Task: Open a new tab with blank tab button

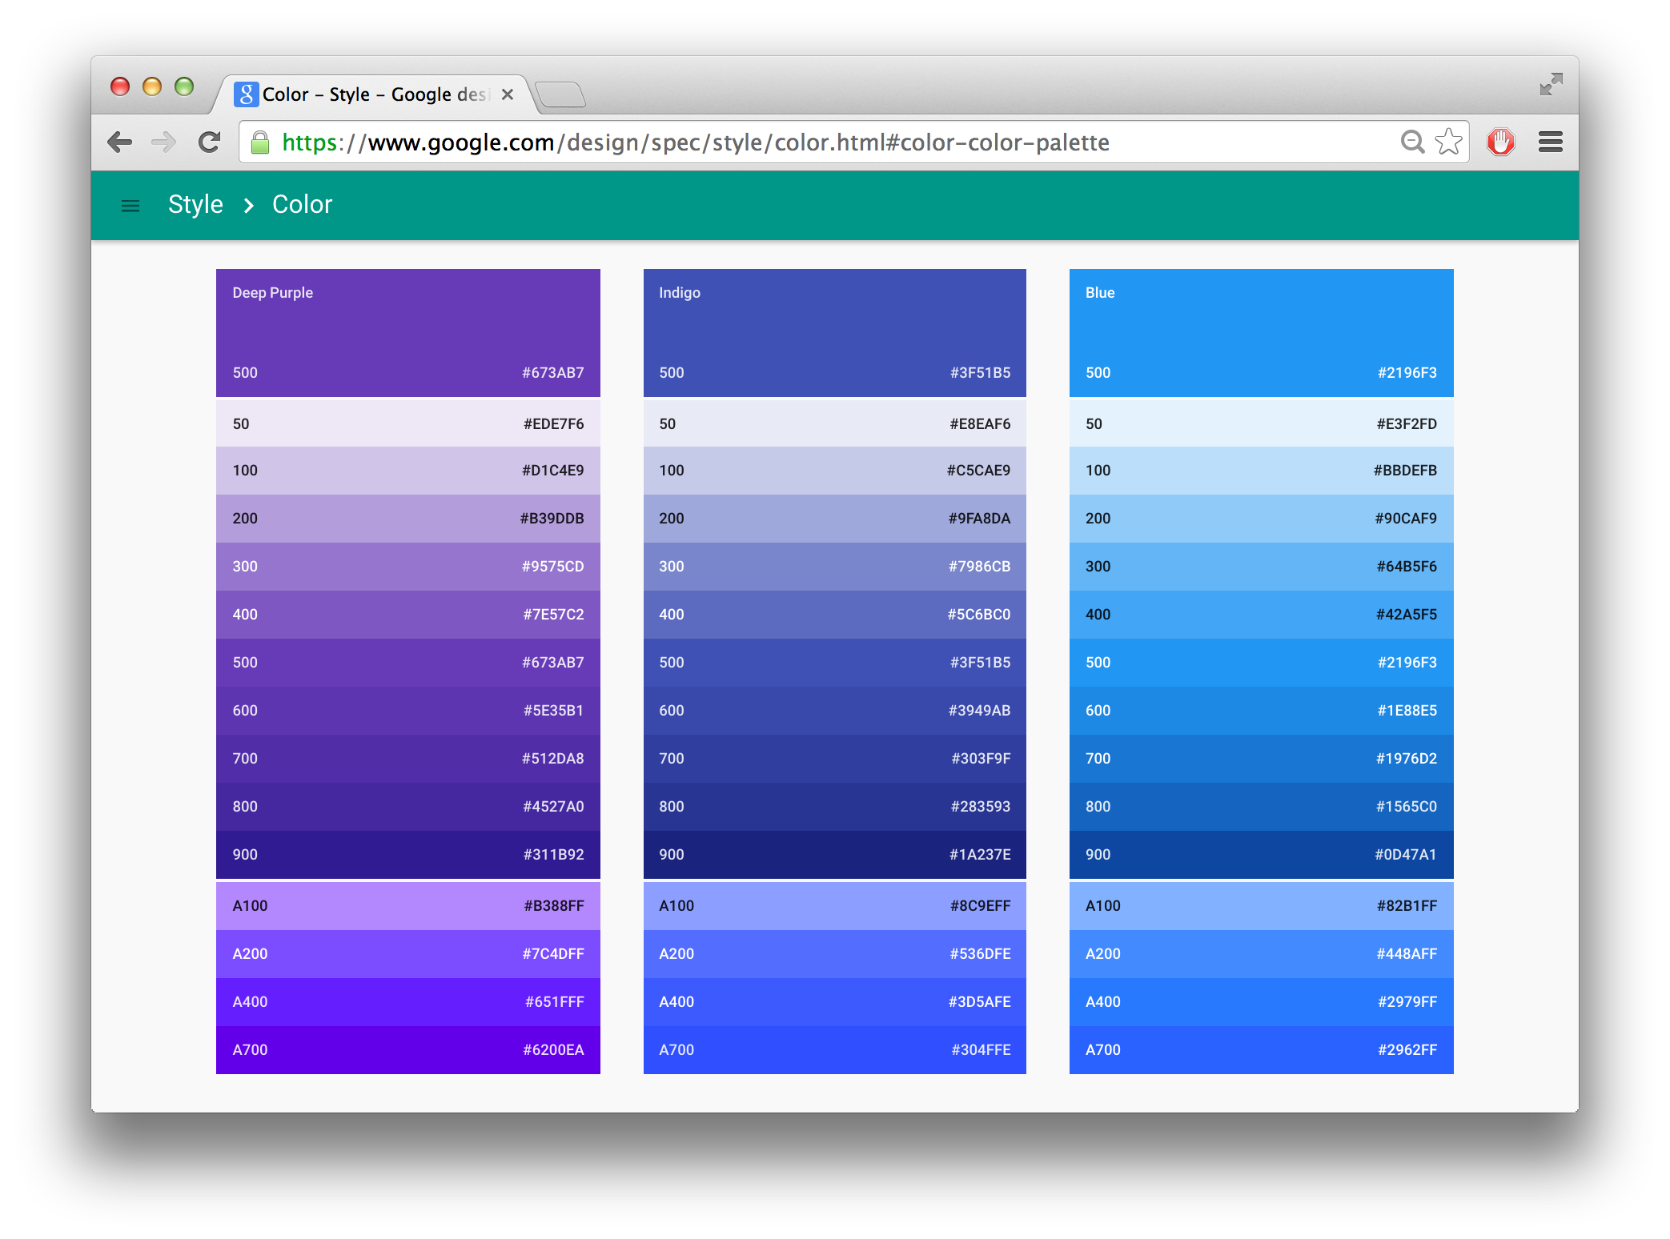Action: coord(560,95)
